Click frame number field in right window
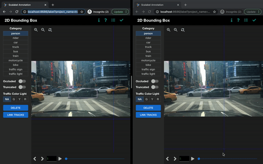The height and width of the screenshot is (164, 263). click(x=184, y=159)
